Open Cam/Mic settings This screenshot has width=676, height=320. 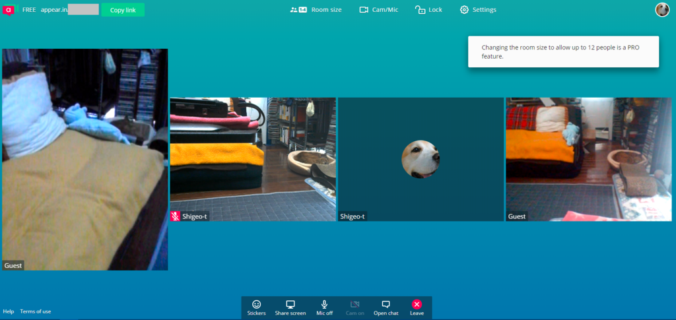point(378,9)
